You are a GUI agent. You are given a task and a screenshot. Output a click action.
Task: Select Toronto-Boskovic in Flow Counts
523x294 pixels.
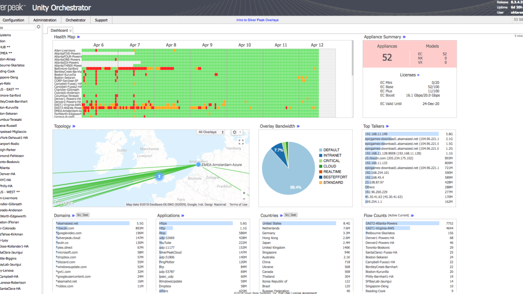410,247
